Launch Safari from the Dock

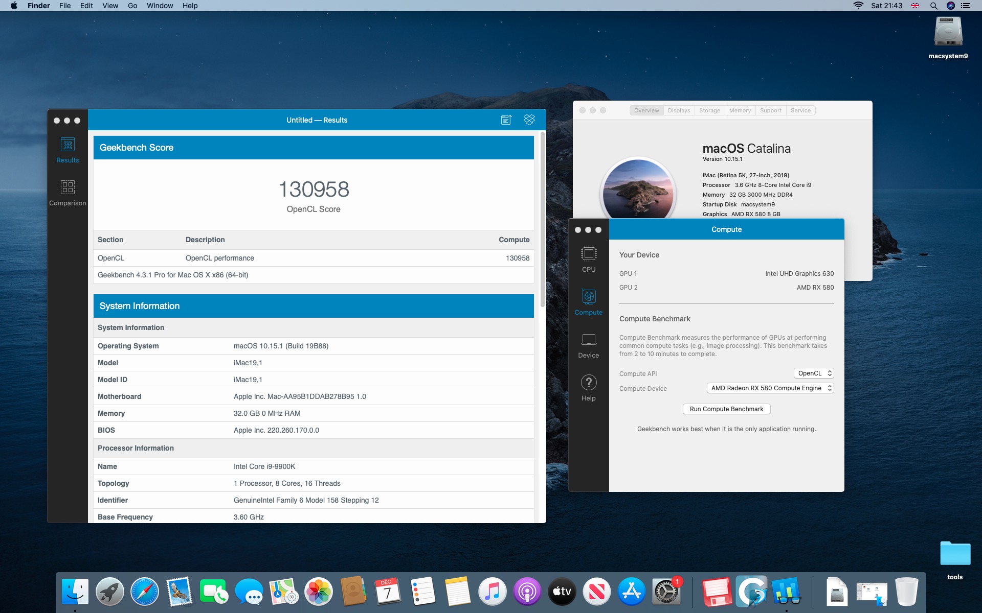tap(145, 592)
